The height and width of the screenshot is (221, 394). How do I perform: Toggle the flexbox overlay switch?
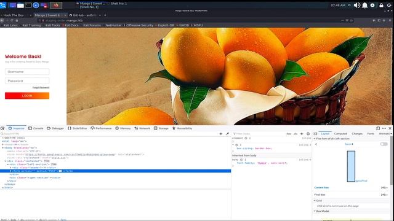click(x=384, y=144)
